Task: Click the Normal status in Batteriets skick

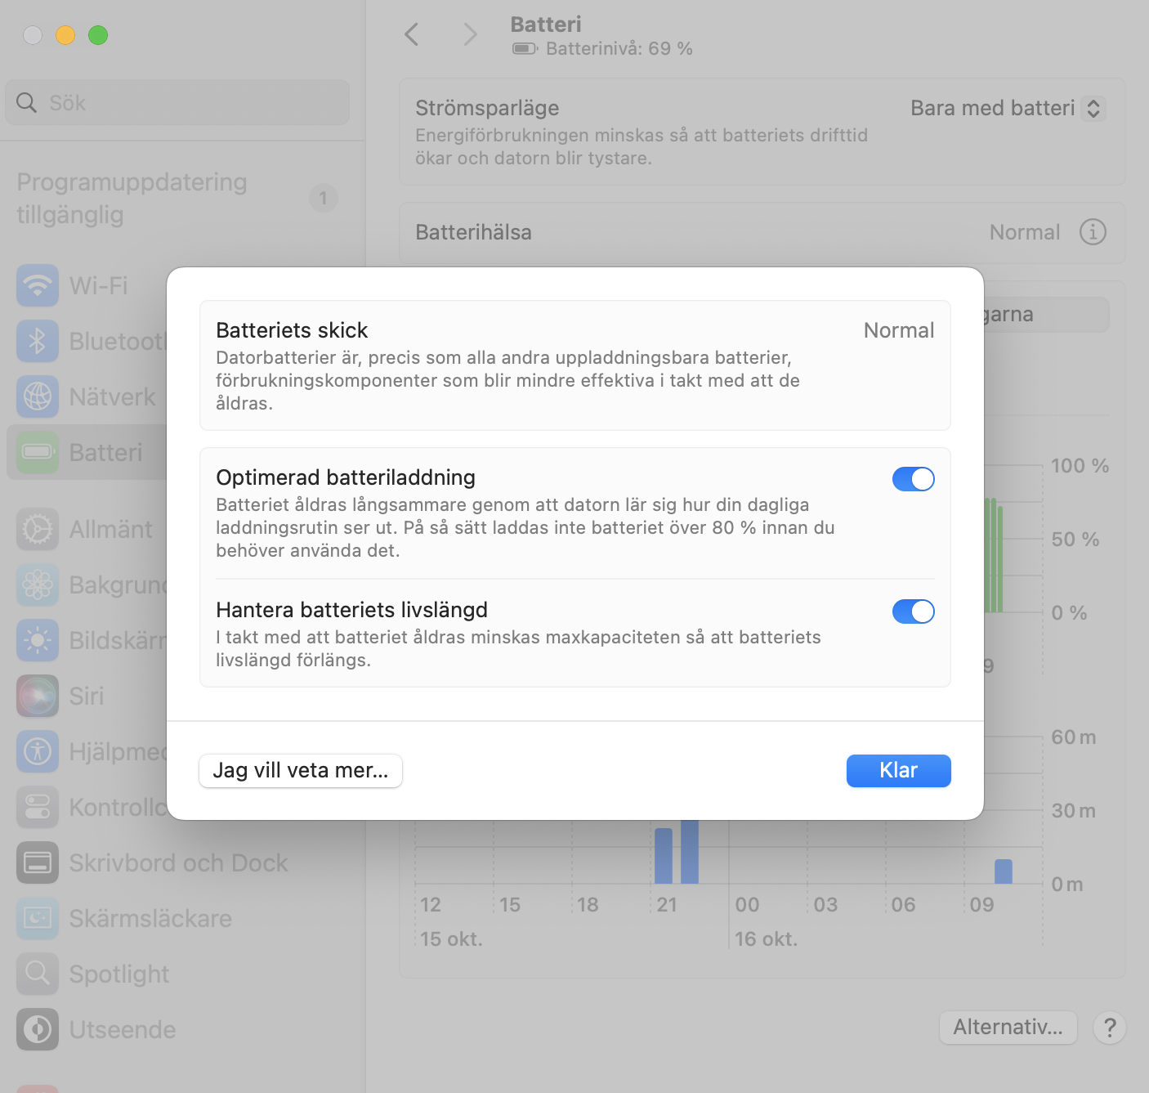Action: tap(899, 330)
